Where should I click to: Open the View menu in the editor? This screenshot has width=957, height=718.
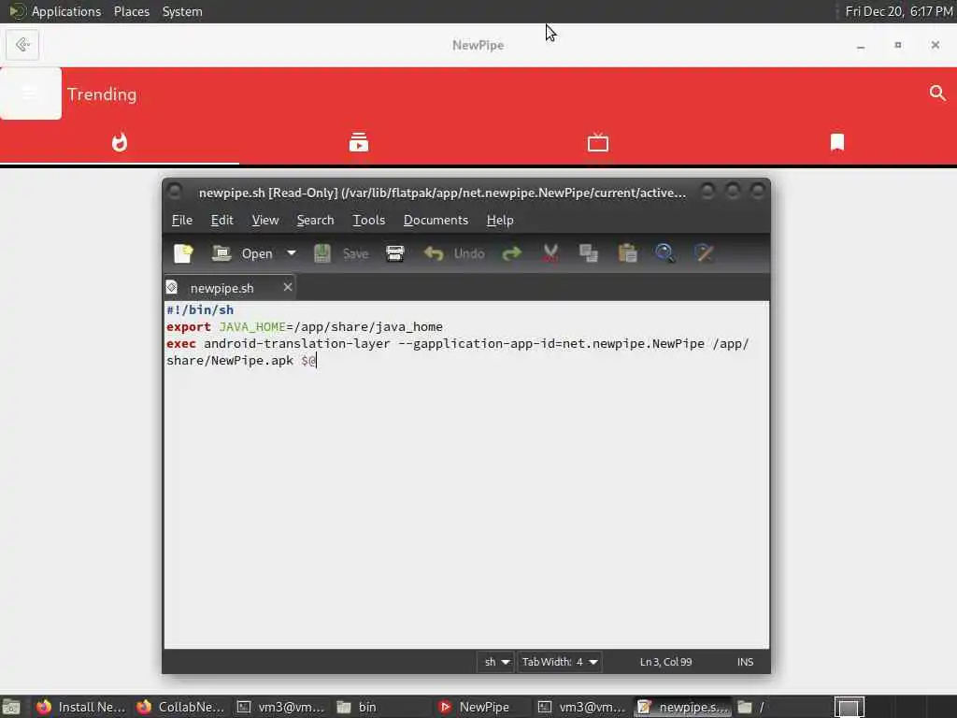[264, 220]
